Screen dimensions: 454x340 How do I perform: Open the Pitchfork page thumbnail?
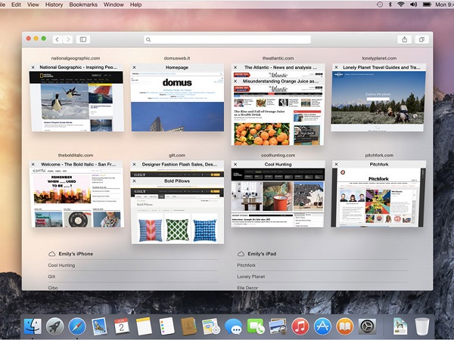379,198
